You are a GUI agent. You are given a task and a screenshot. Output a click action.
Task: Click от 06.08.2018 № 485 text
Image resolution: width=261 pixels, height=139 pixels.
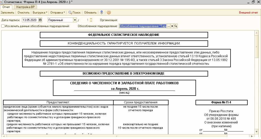pyautogui.click(x=221, y=119)
